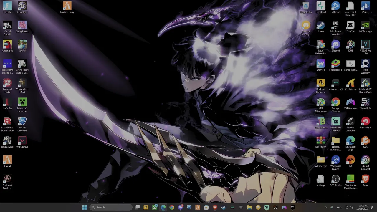Select the CapCut desktop icon

click(x=350, y=27)
